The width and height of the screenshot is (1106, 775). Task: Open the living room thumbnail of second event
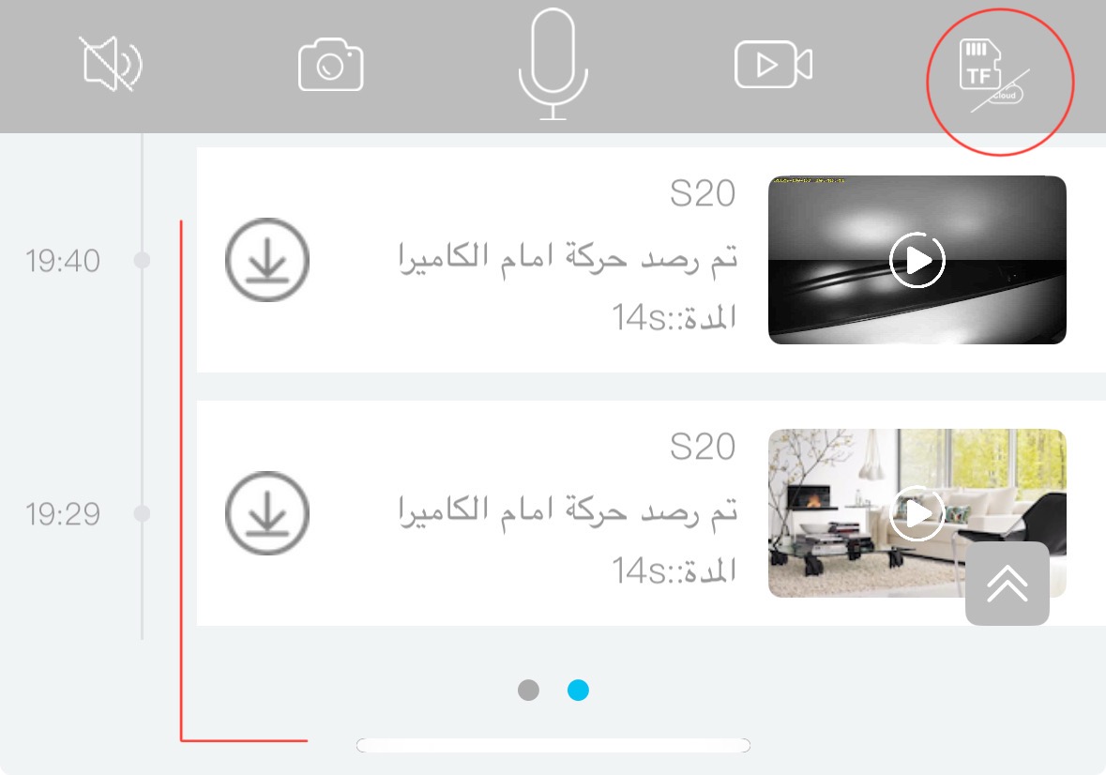(x=917, y=513)
